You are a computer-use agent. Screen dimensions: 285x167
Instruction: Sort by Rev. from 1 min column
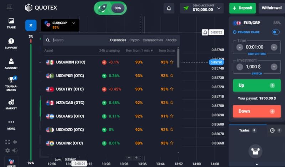coord(139,51)
